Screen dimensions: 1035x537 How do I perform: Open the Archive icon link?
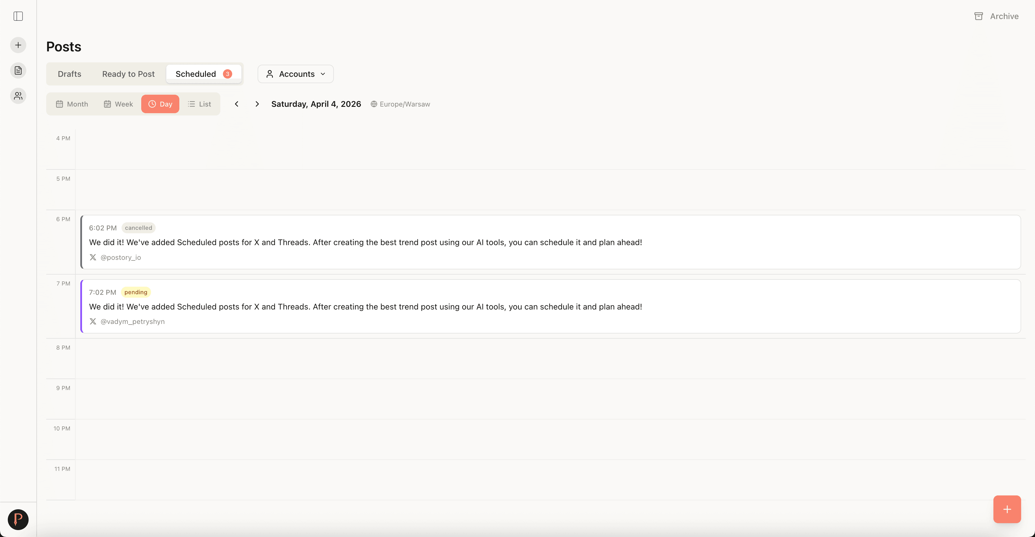tap(996, 16)
